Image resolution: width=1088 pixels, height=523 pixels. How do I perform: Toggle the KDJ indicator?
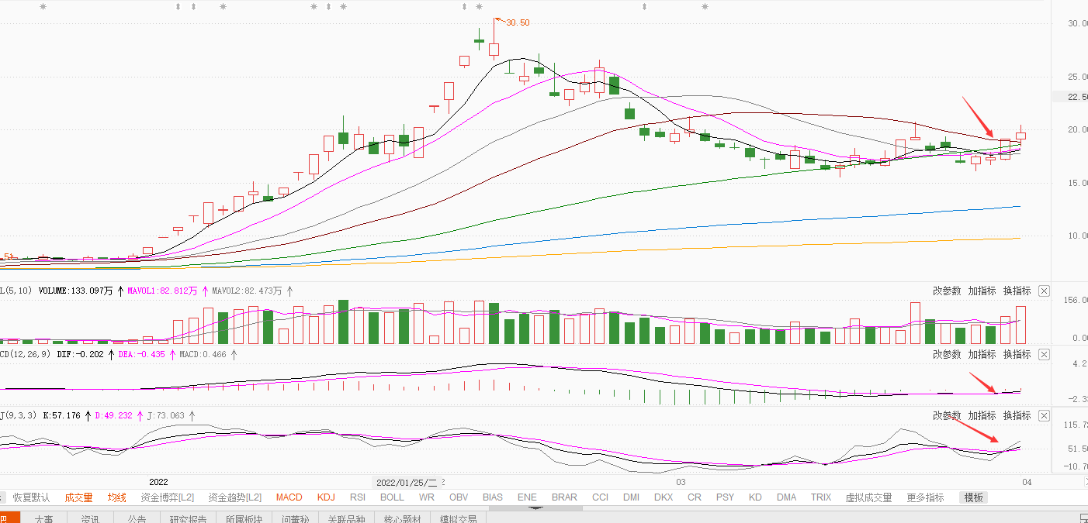click(x=326, y=497)
